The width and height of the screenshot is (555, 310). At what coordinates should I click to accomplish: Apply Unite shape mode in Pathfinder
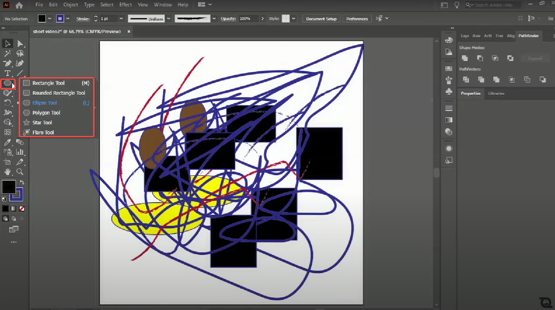click(x=465, y=58)
